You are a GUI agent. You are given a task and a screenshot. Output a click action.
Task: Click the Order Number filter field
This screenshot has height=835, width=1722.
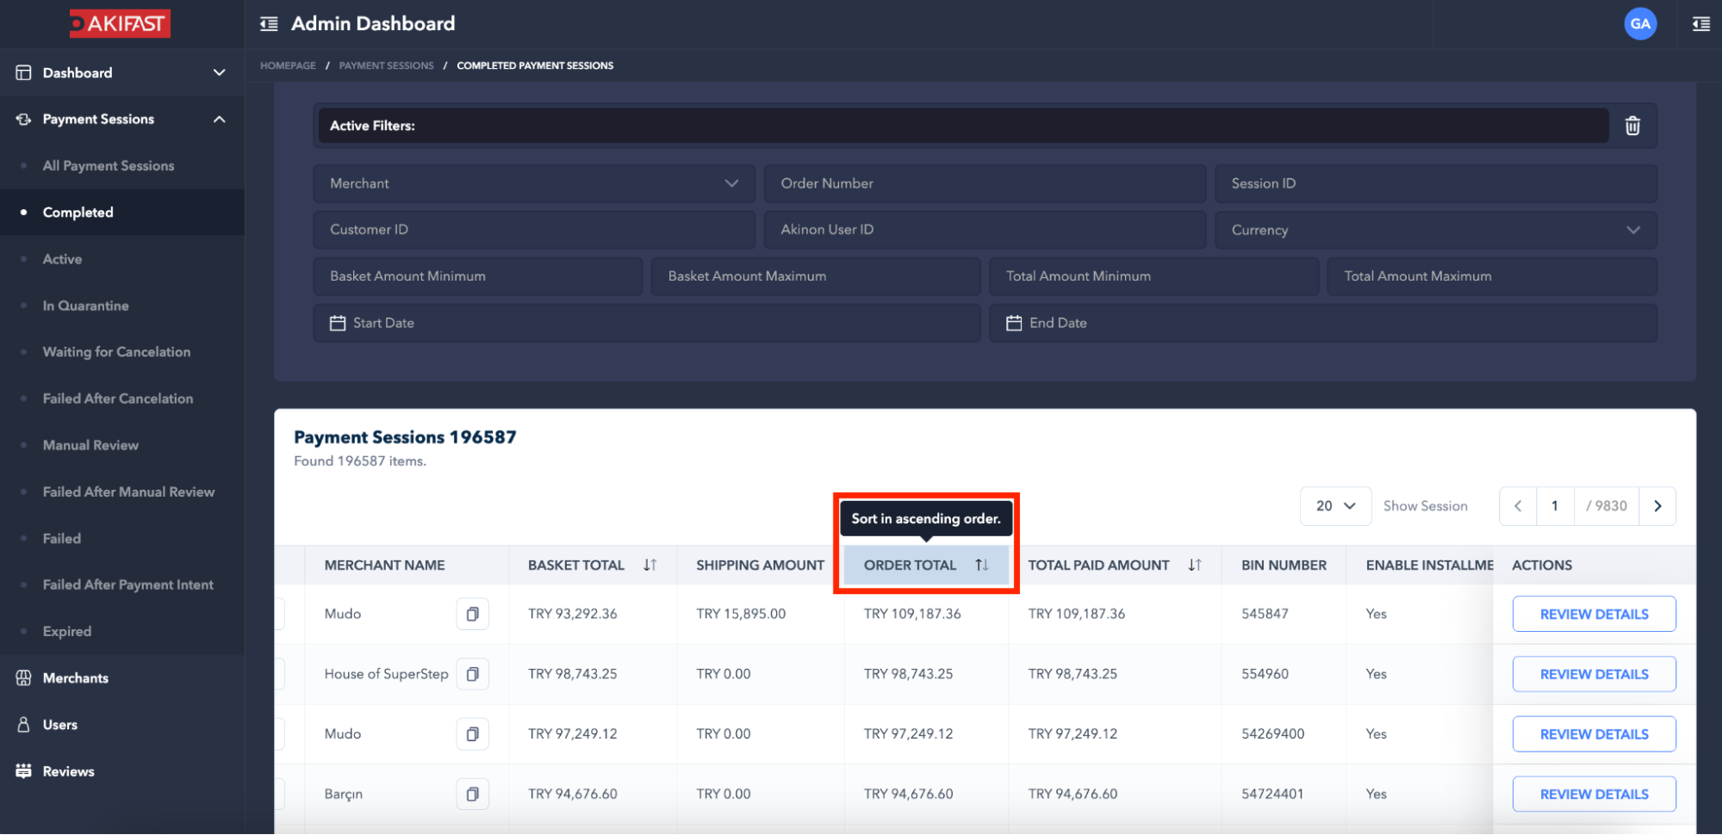tap(984, 183)
